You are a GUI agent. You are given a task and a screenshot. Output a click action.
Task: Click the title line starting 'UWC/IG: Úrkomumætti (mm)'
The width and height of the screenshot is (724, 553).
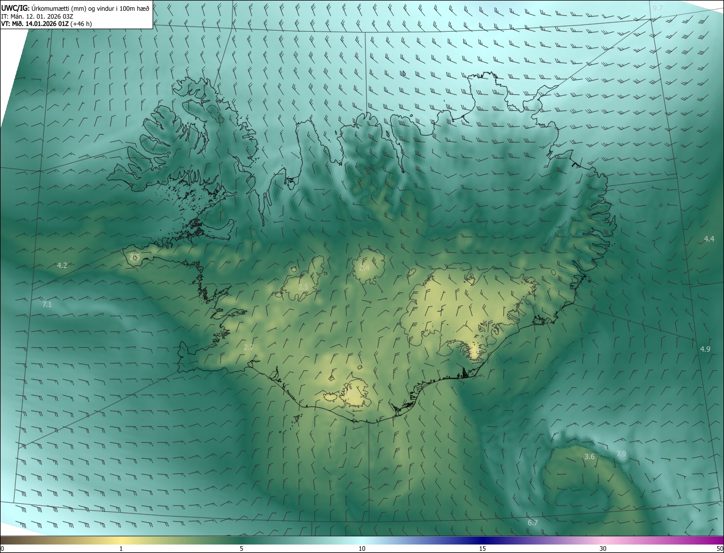pos(75,7)
